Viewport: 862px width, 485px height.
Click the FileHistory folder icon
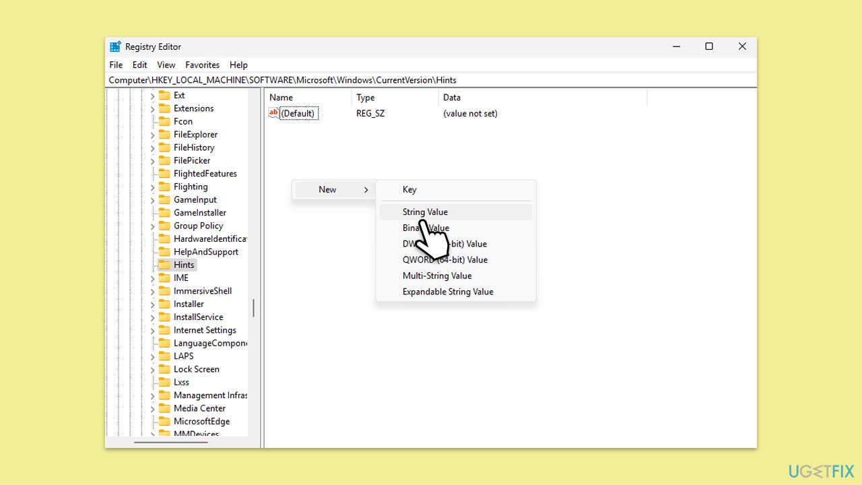(164, 148)
